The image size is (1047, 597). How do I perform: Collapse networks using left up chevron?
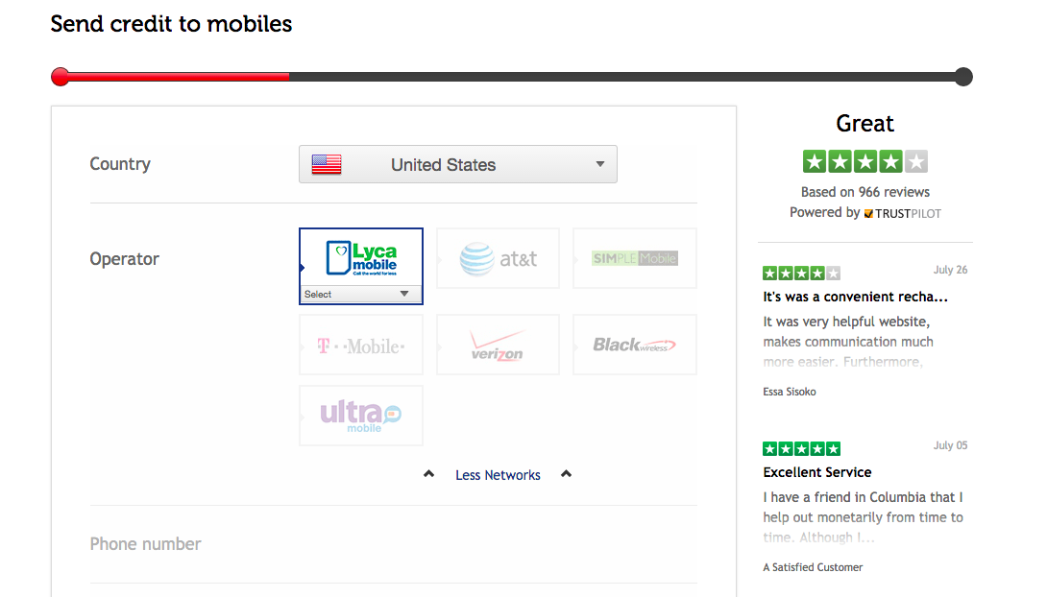428,474
